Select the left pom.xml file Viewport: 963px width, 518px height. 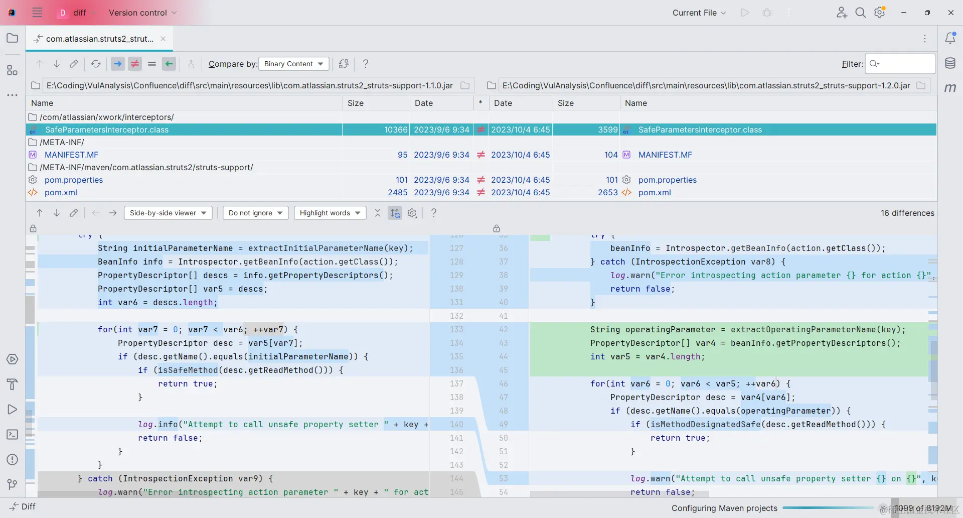point(61,192)
